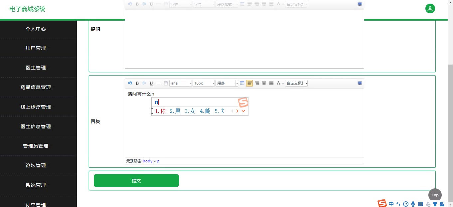Select IME candidate 2.男

[175, 111]
